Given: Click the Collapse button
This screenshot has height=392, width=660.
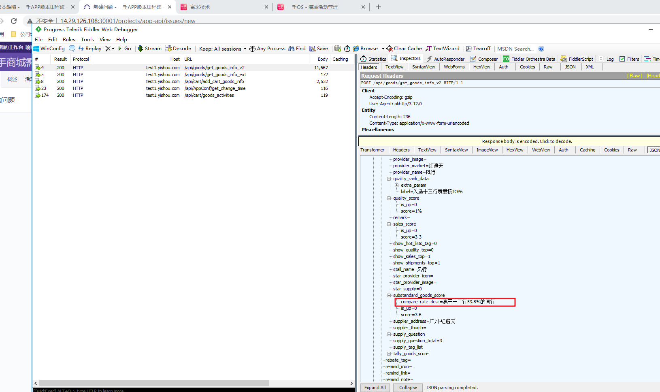Looking at the screenshot, I should (x=408, y=388).
